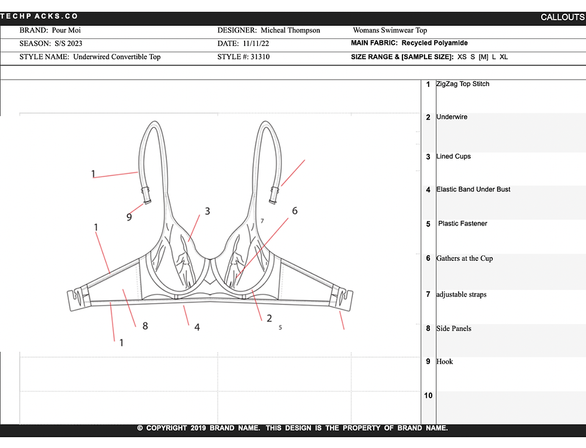
Task: Click the 'Womans Swimwear Top' description
Action: [x=390, y=31]
